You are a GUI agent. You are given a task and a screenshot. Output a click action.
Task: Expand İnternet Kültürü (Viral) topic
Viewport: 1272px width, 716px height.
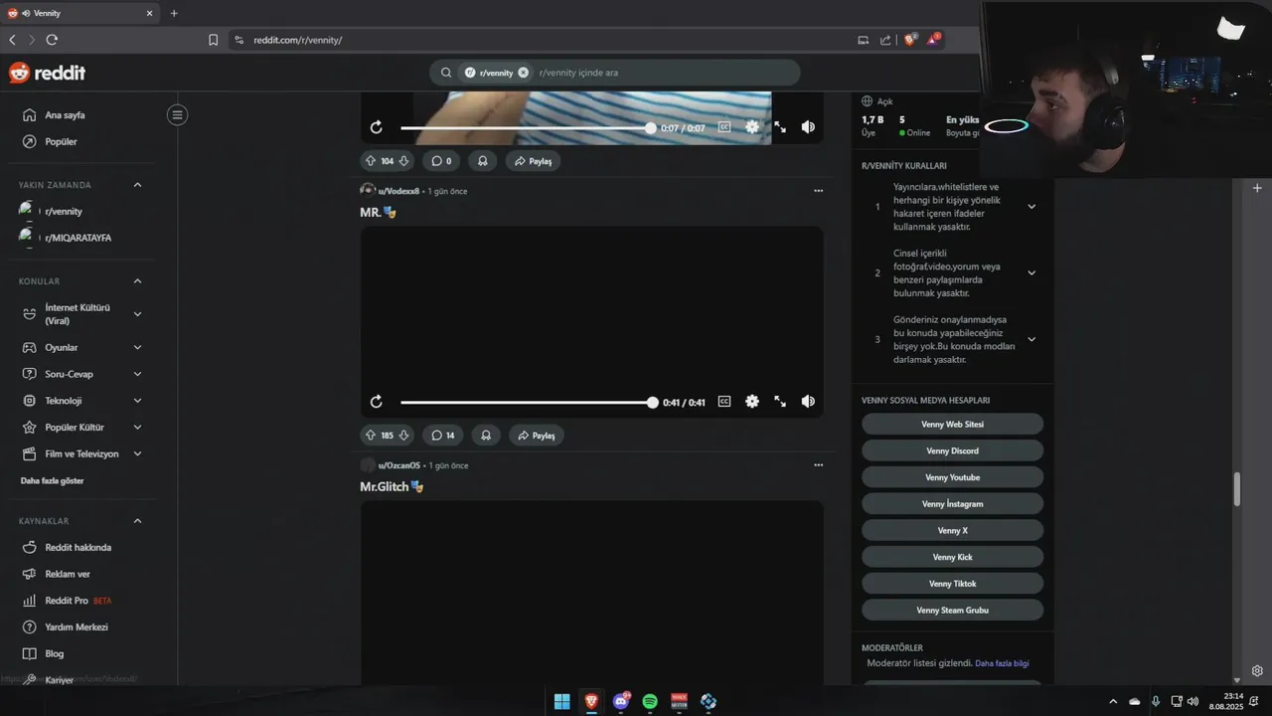click(137, 314)
